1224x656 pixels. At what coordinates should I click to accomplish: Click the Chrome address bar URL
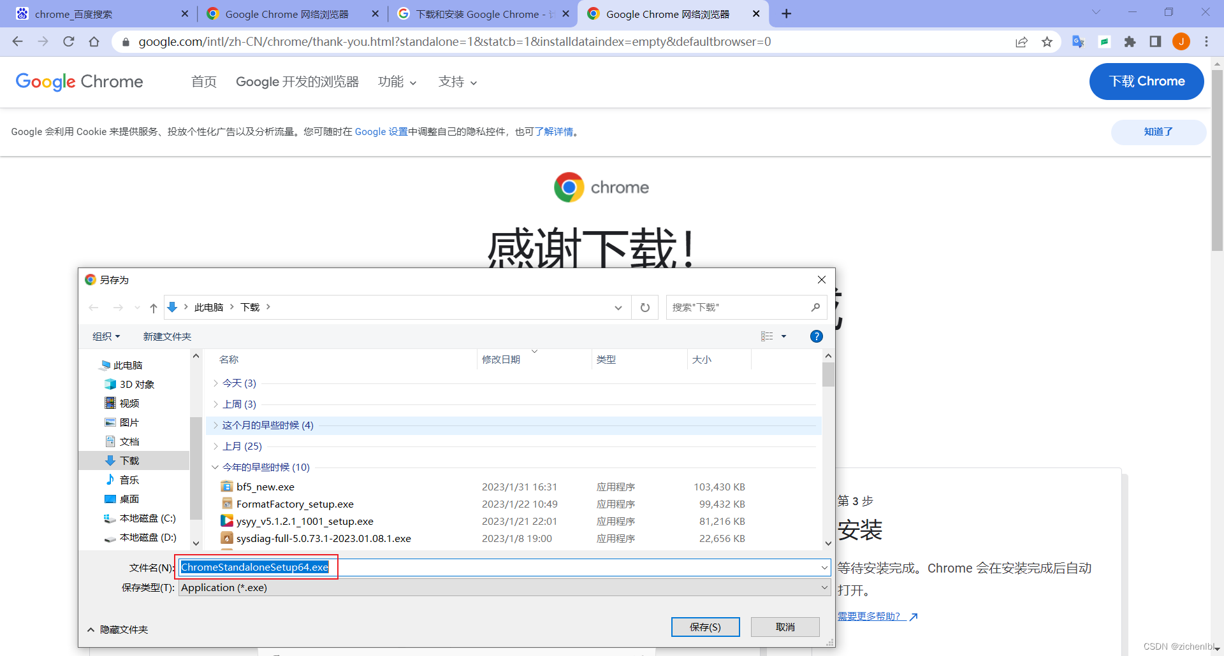click(x=455, y=42)
